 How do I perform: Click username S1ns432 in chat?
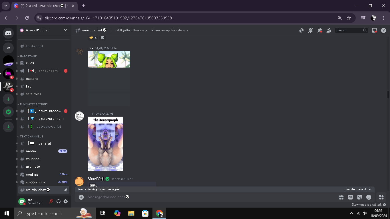pos(94,179)
